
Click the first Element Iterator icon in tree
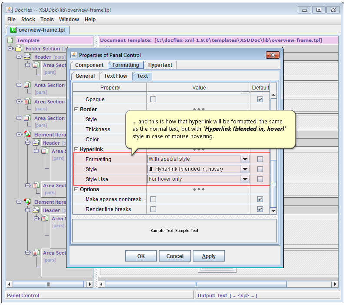point(27,135)
